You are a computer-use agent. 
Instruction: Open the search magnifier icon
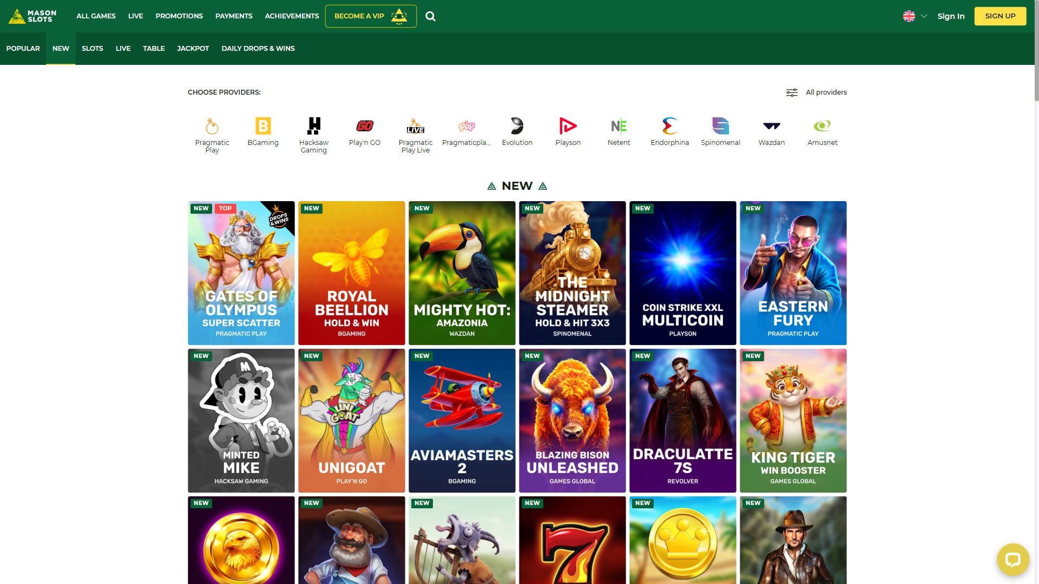431,16
